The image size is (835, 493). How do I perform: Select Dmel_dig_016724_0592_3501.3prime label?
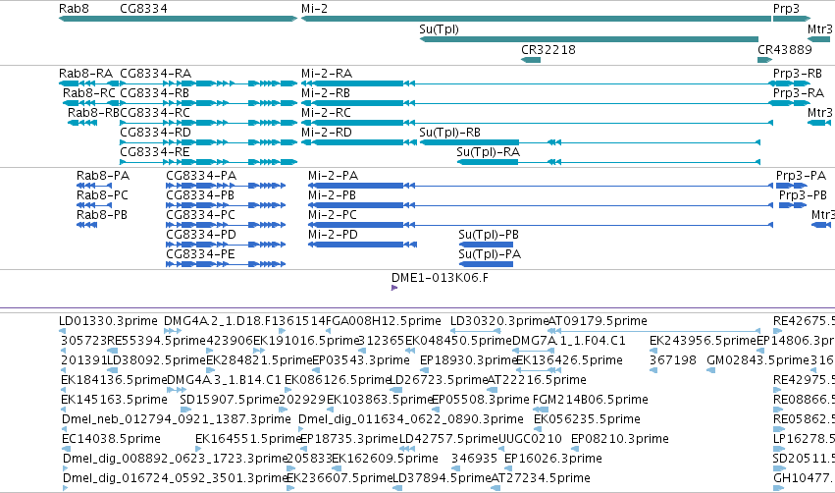point(175,479)
